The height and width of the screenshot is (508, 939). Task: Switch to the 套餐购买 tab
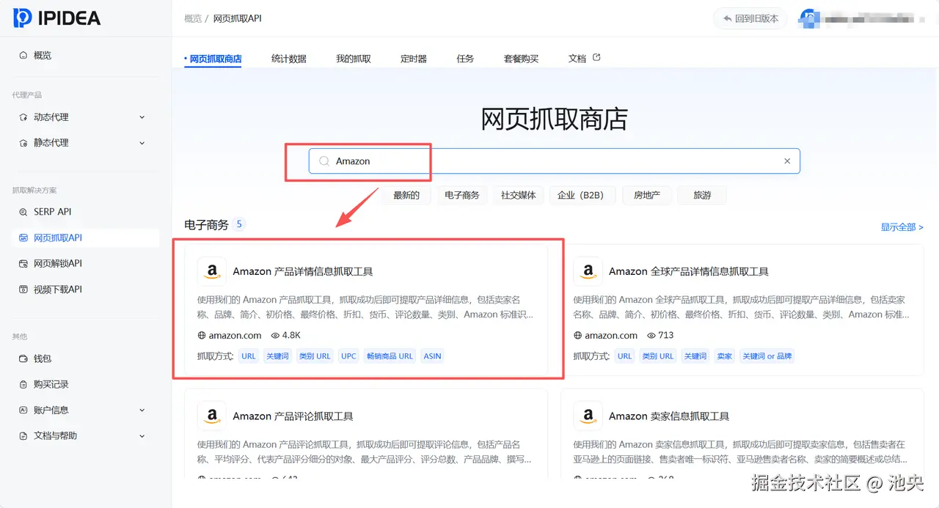coord(521,59)
